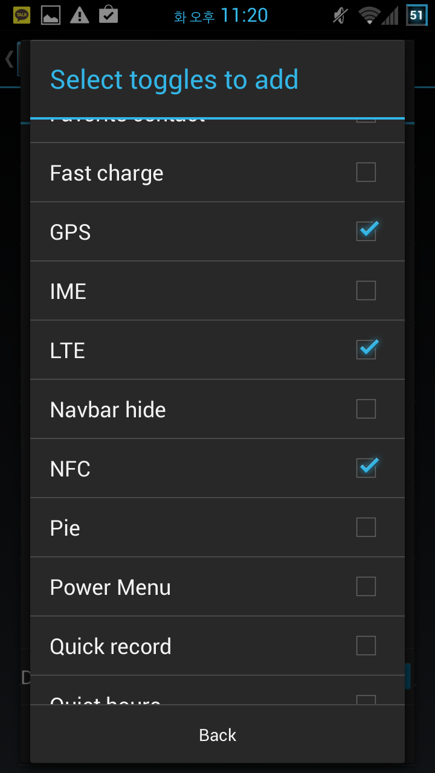This screenshot has width=435, height=773.
Task: Tap the warning triangle status icon
Action: click(79, 15)
